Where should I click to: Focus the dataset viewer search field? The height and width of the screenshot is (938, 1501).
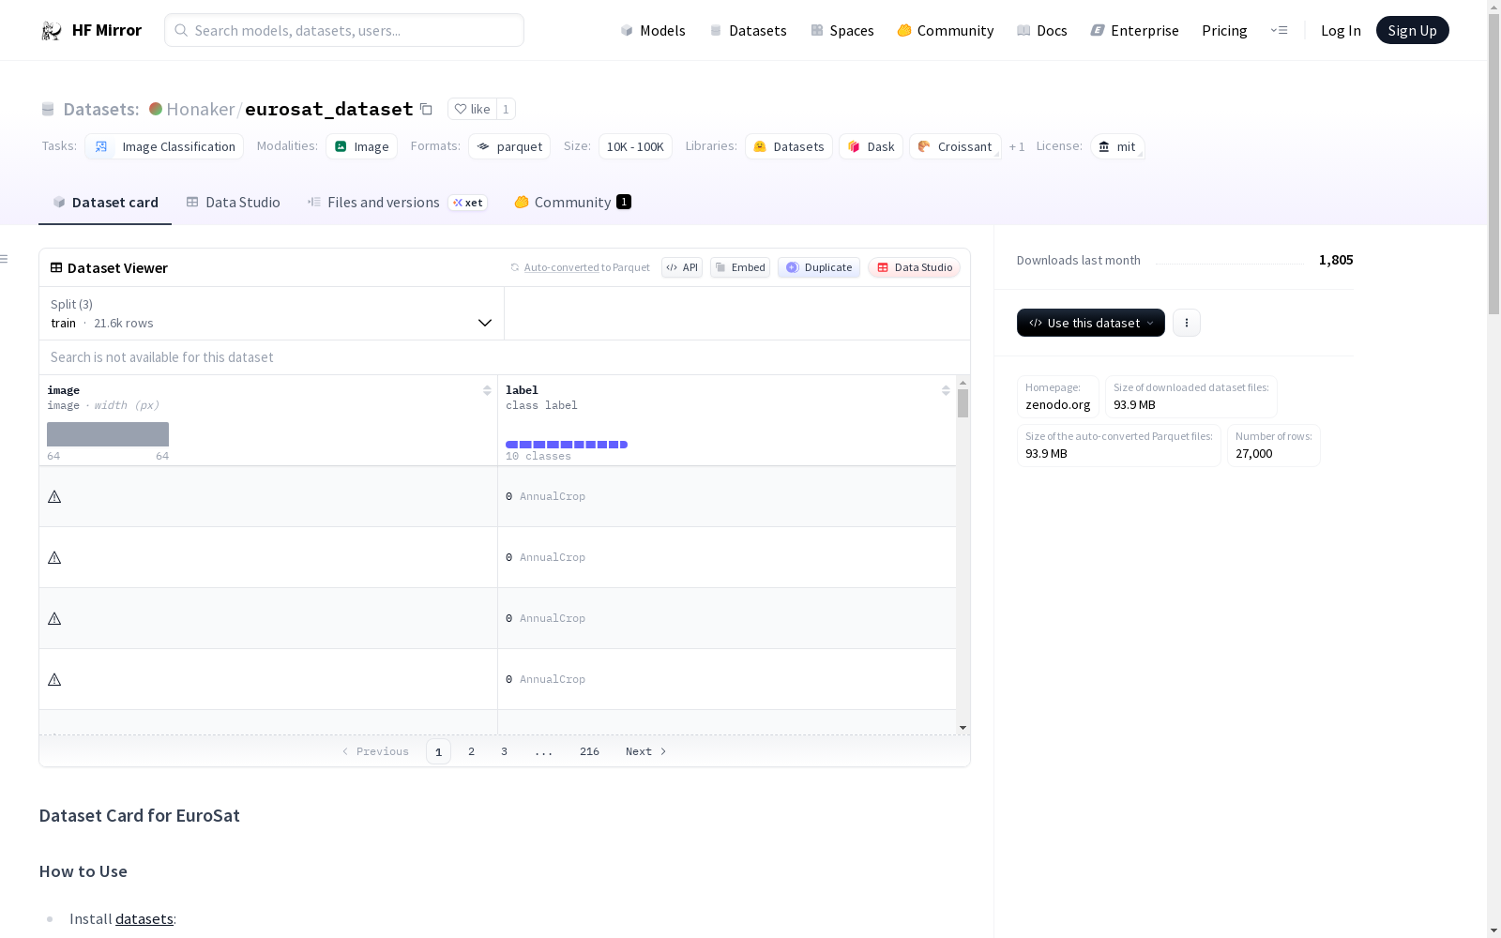tap(505, 357)
